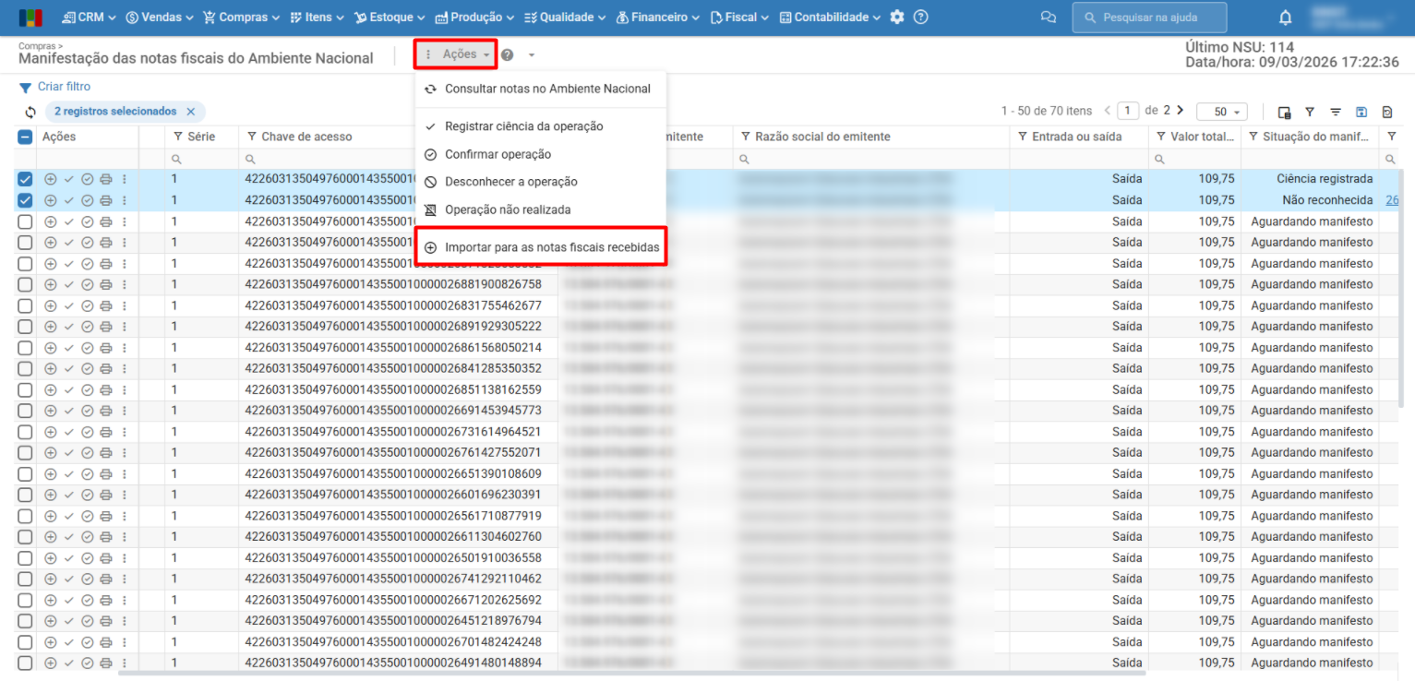The image size is (1415, 681).
Task: Click the small arrow right of the help icon
Action: click(x=532, y=55)
